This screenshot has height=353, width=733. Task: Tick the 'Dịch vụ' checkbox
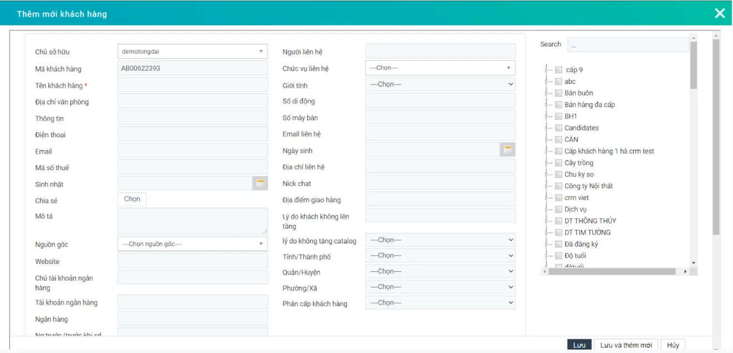tap(559, 210)
